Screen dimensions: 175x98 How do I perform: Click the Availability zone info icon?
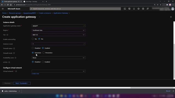point(15,58)
